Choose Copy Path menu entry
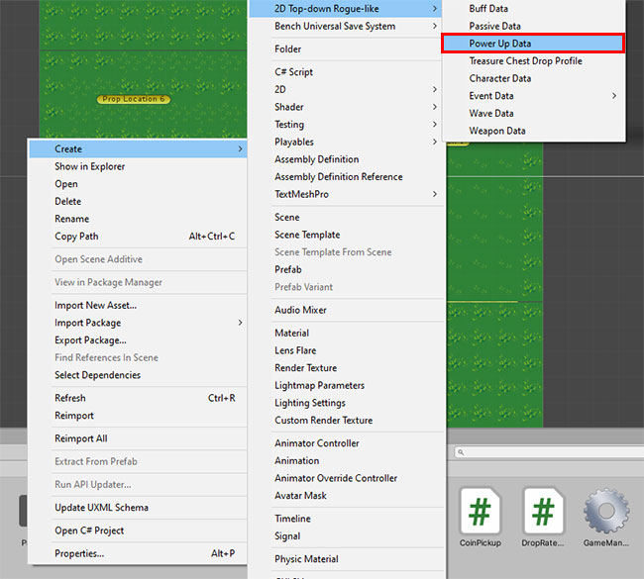Viewport: 644px width, 579px height. pyautogui.click(x=138, y=237)
